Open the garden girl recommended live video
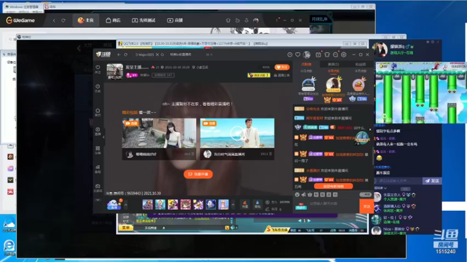Screen dimensions: 467x262 click(159, 133)
